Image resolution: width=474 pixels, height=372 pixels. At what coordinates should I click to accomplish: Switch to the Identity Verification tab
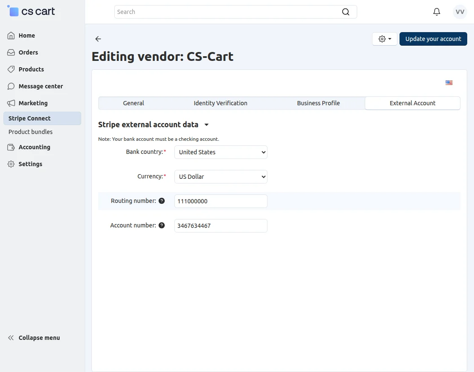click(220, 103)
